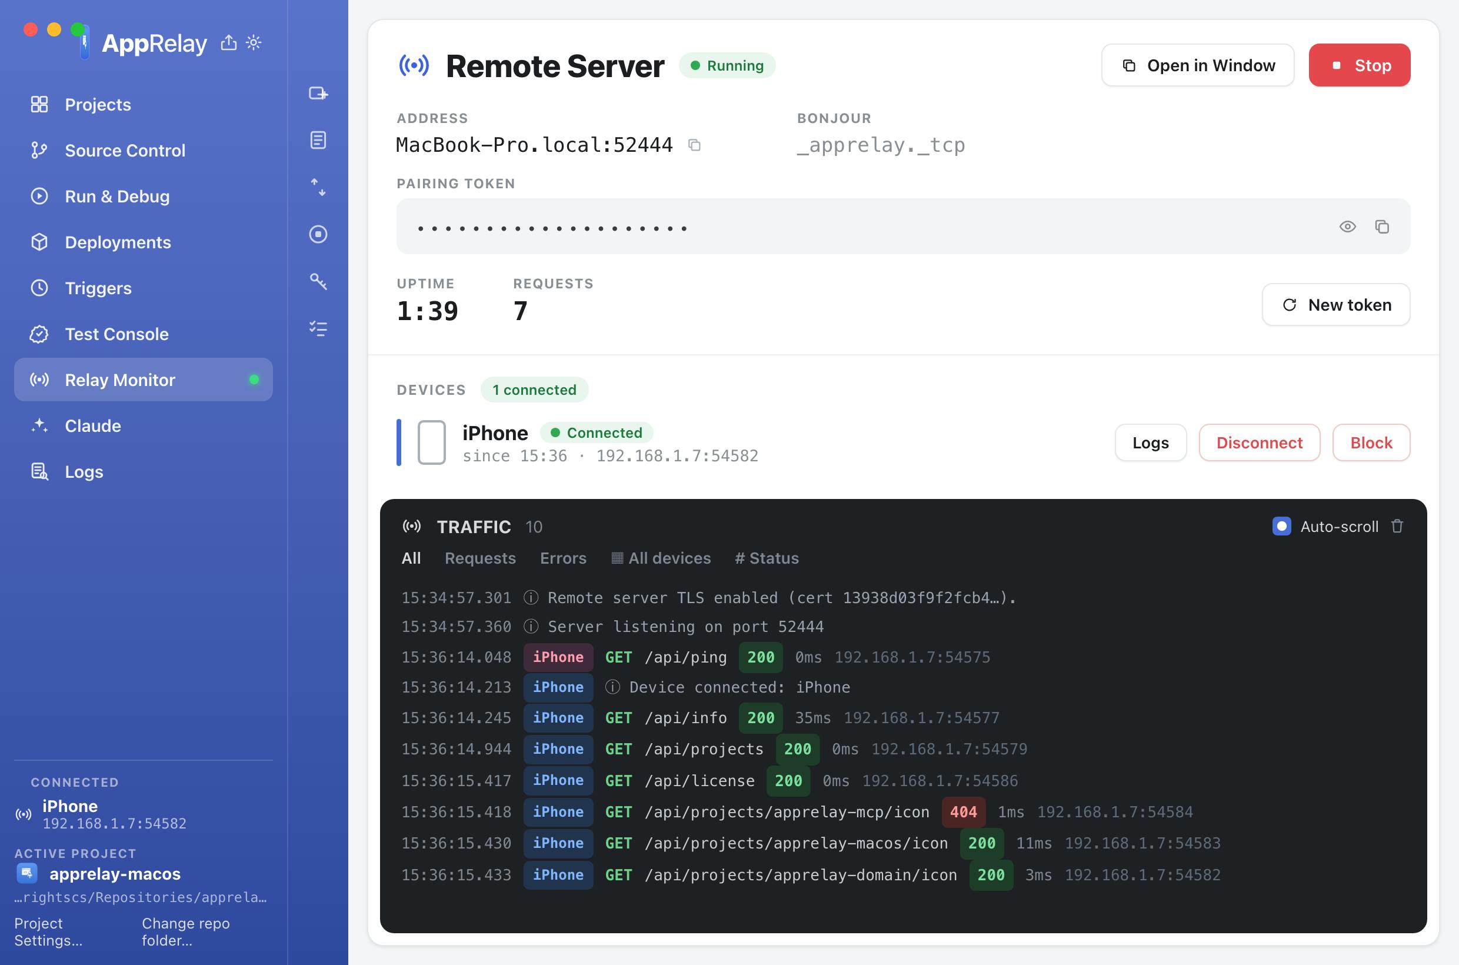Screen dimensions: 1459x965
Task: Click the apprelay-macos active project name
Action: click(115, 873)
